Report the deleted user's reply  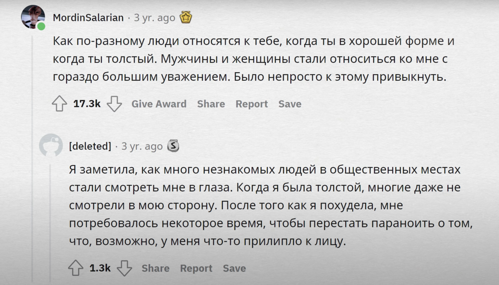[x=196, y=268]
